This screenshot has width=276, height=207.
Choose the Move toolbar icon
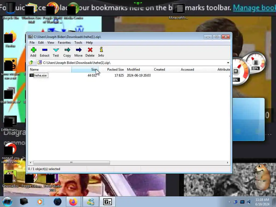[78, 52]
